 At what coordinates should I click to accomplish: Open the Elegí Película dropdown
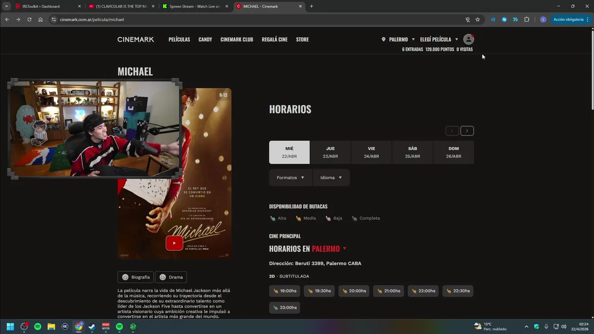coord(439,39)
